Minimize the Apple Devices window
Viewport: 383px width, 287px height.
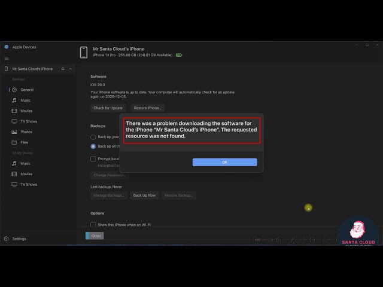(357, 45)
